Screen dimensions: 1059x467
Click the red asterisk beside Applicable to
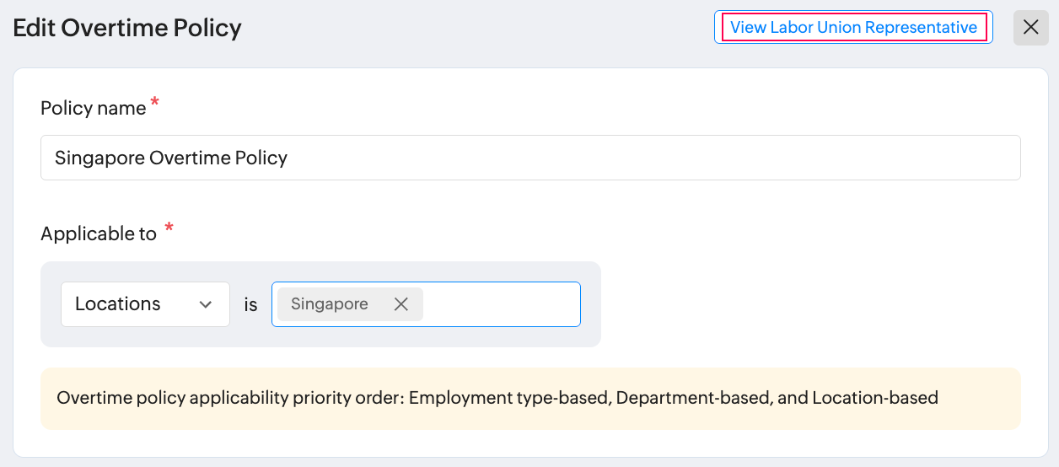click(169, 229)
